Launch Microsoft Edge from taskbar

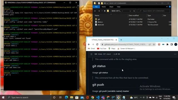(x=66, y=97)
